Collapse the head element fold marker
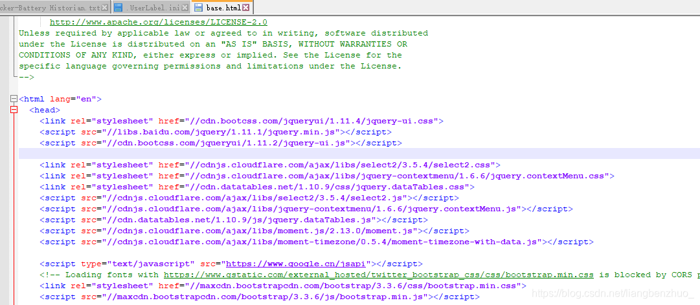 tap(14, 110)
